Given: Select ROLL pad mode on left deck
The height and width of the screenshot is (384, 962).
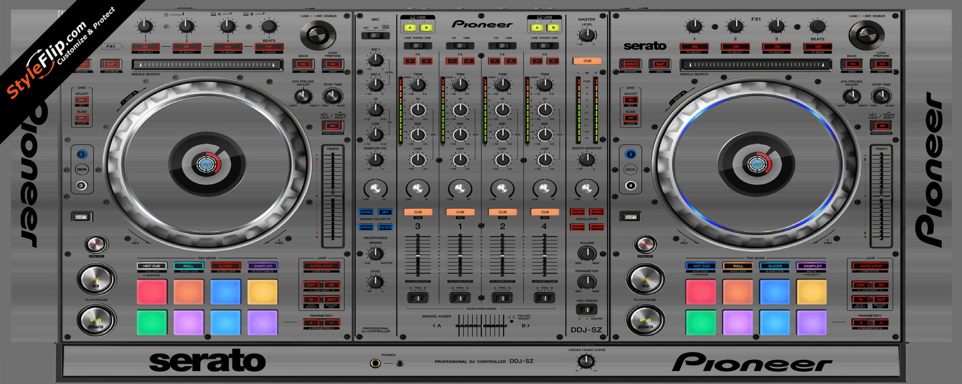Looking at the screenshot, I should (x=189, y=266).
